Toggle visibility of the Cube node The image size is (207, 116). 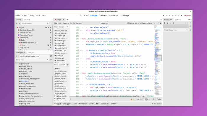(x=51, y=40)
